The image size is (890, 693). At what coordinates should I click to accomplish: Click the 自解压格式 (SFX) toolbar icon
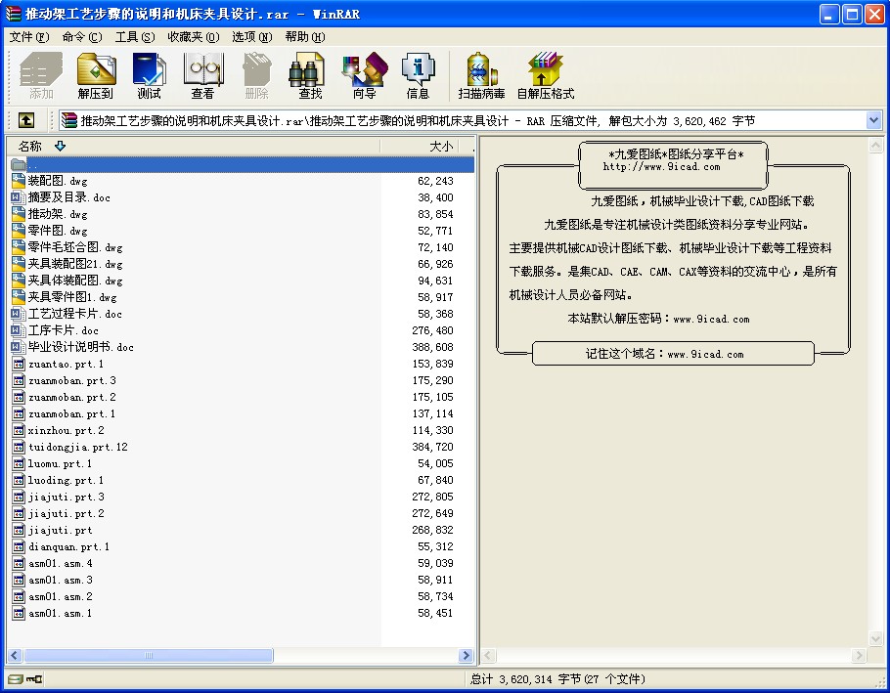[x=545, y=76]
